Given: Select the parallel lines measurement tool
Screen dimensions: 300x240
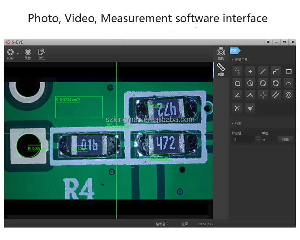Looking at the screenshot, I should point(275,95).
